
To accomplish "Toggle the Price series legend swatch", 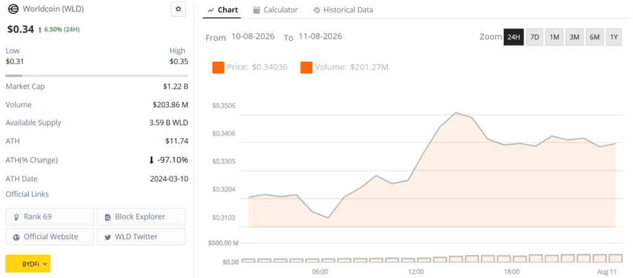I will pyautogui.click(x=218, y=68).
